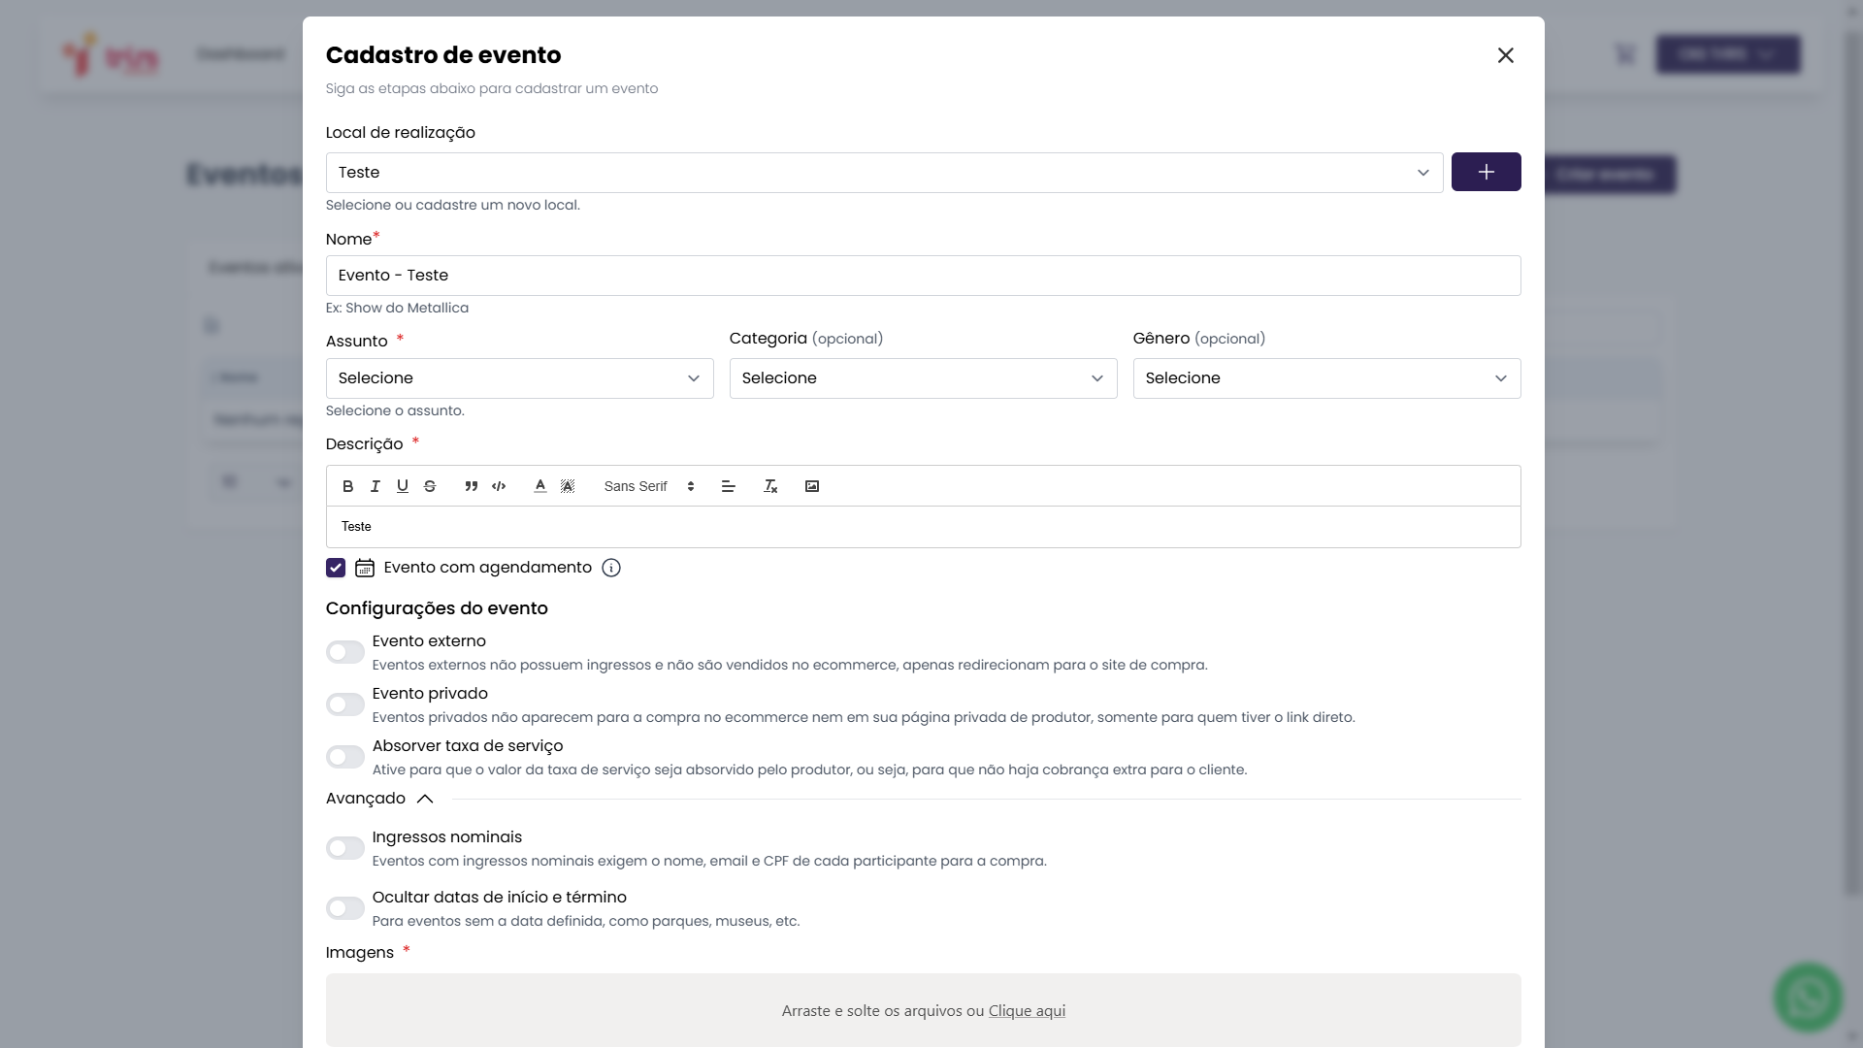
Task: Expand the Categoria select box
Action: coord(923,378)
